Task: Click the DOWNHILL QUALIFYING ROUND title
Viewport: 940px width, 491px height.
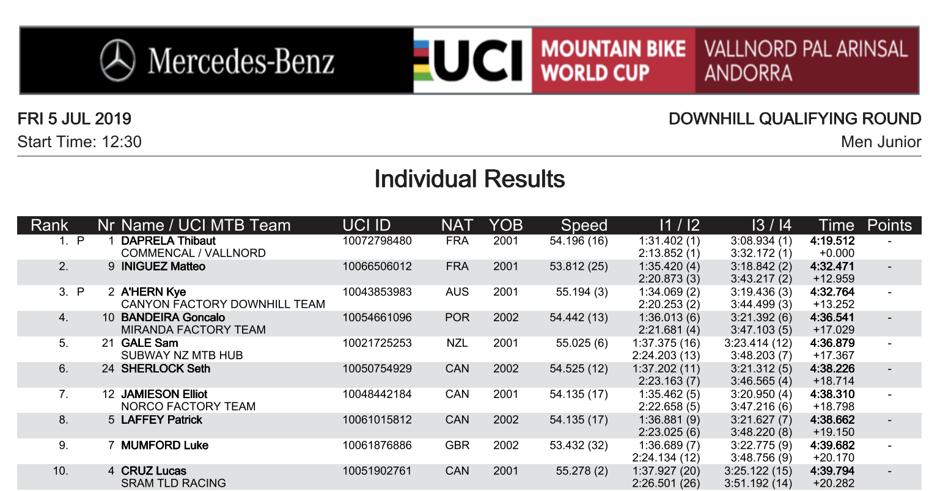Action: (795, 118)
